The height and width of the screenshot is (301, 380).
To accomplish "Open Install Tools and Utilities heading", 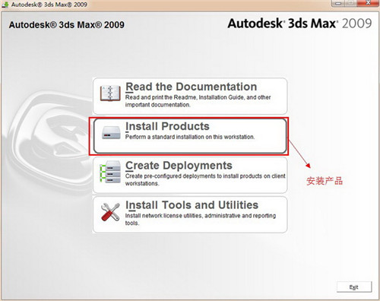I will click(x=192, y=204).
